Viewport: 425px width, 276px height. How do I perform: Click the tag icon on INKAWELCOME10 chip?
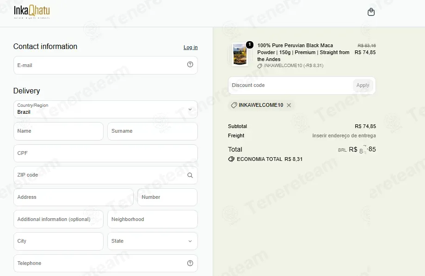tap(234, 105)
